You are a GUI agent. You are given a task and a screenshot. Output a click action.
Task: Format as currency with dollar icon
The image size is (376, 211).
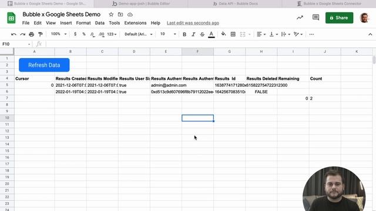click(x=75, y=34)
